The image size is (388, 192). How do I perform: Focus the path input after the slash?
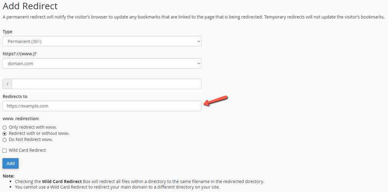pyautogui.click(x=107, y=84)
